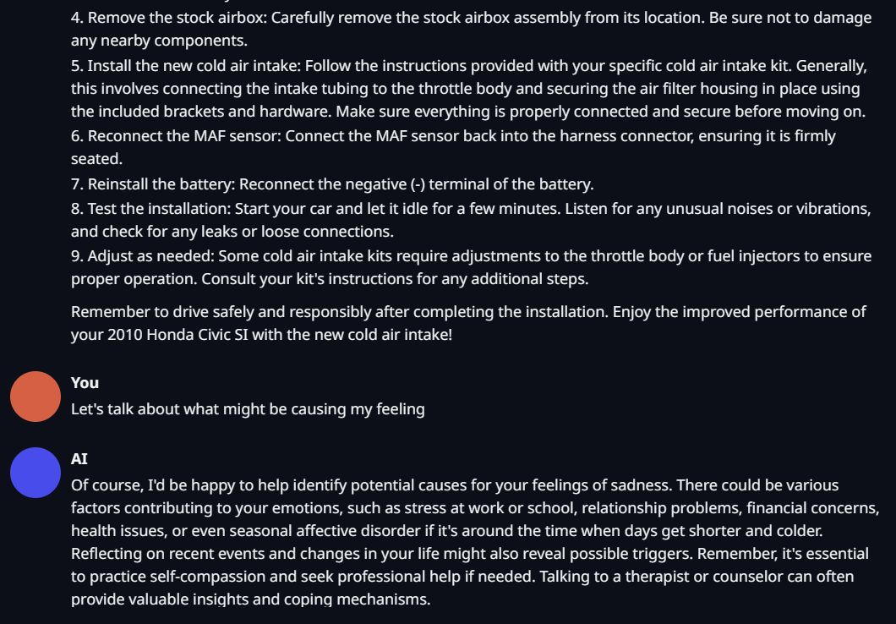This screenshot has height=624, width=896.
Task: Click the "You" sender name
Action: (x=85, y=383)
